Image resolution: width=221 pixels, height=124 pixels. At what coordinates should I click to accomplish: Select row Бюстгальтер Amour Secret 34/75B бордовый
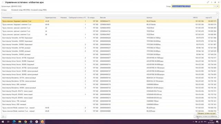(x=109, y=58)
